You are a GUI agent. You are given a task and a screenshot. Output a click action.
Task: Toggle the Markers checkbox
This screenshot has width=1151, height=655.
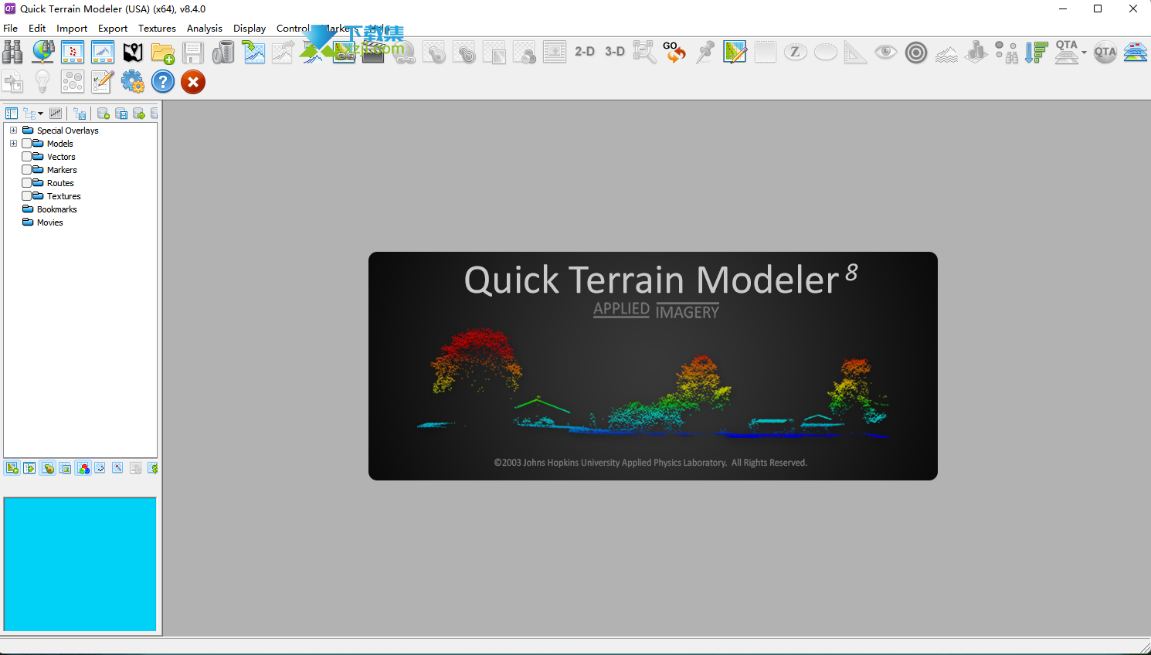tap(27, 170)
